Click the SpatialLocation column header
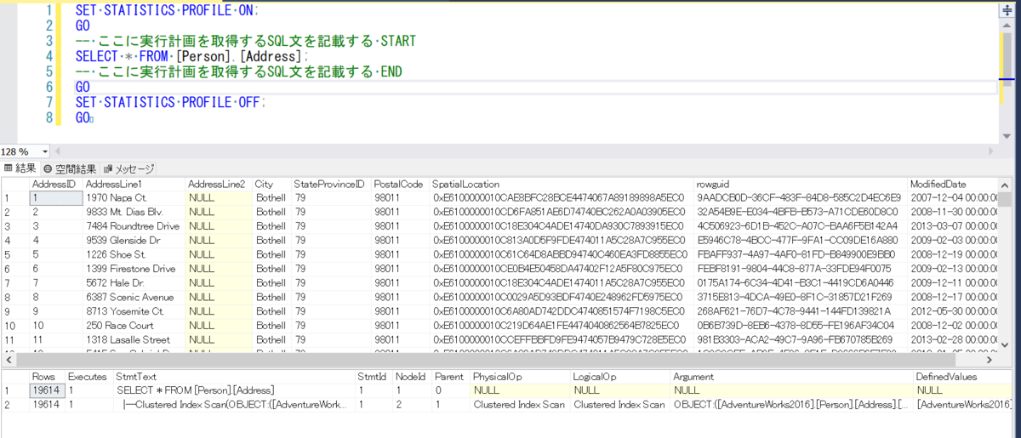1021x438 pixels. click(561, 184)
